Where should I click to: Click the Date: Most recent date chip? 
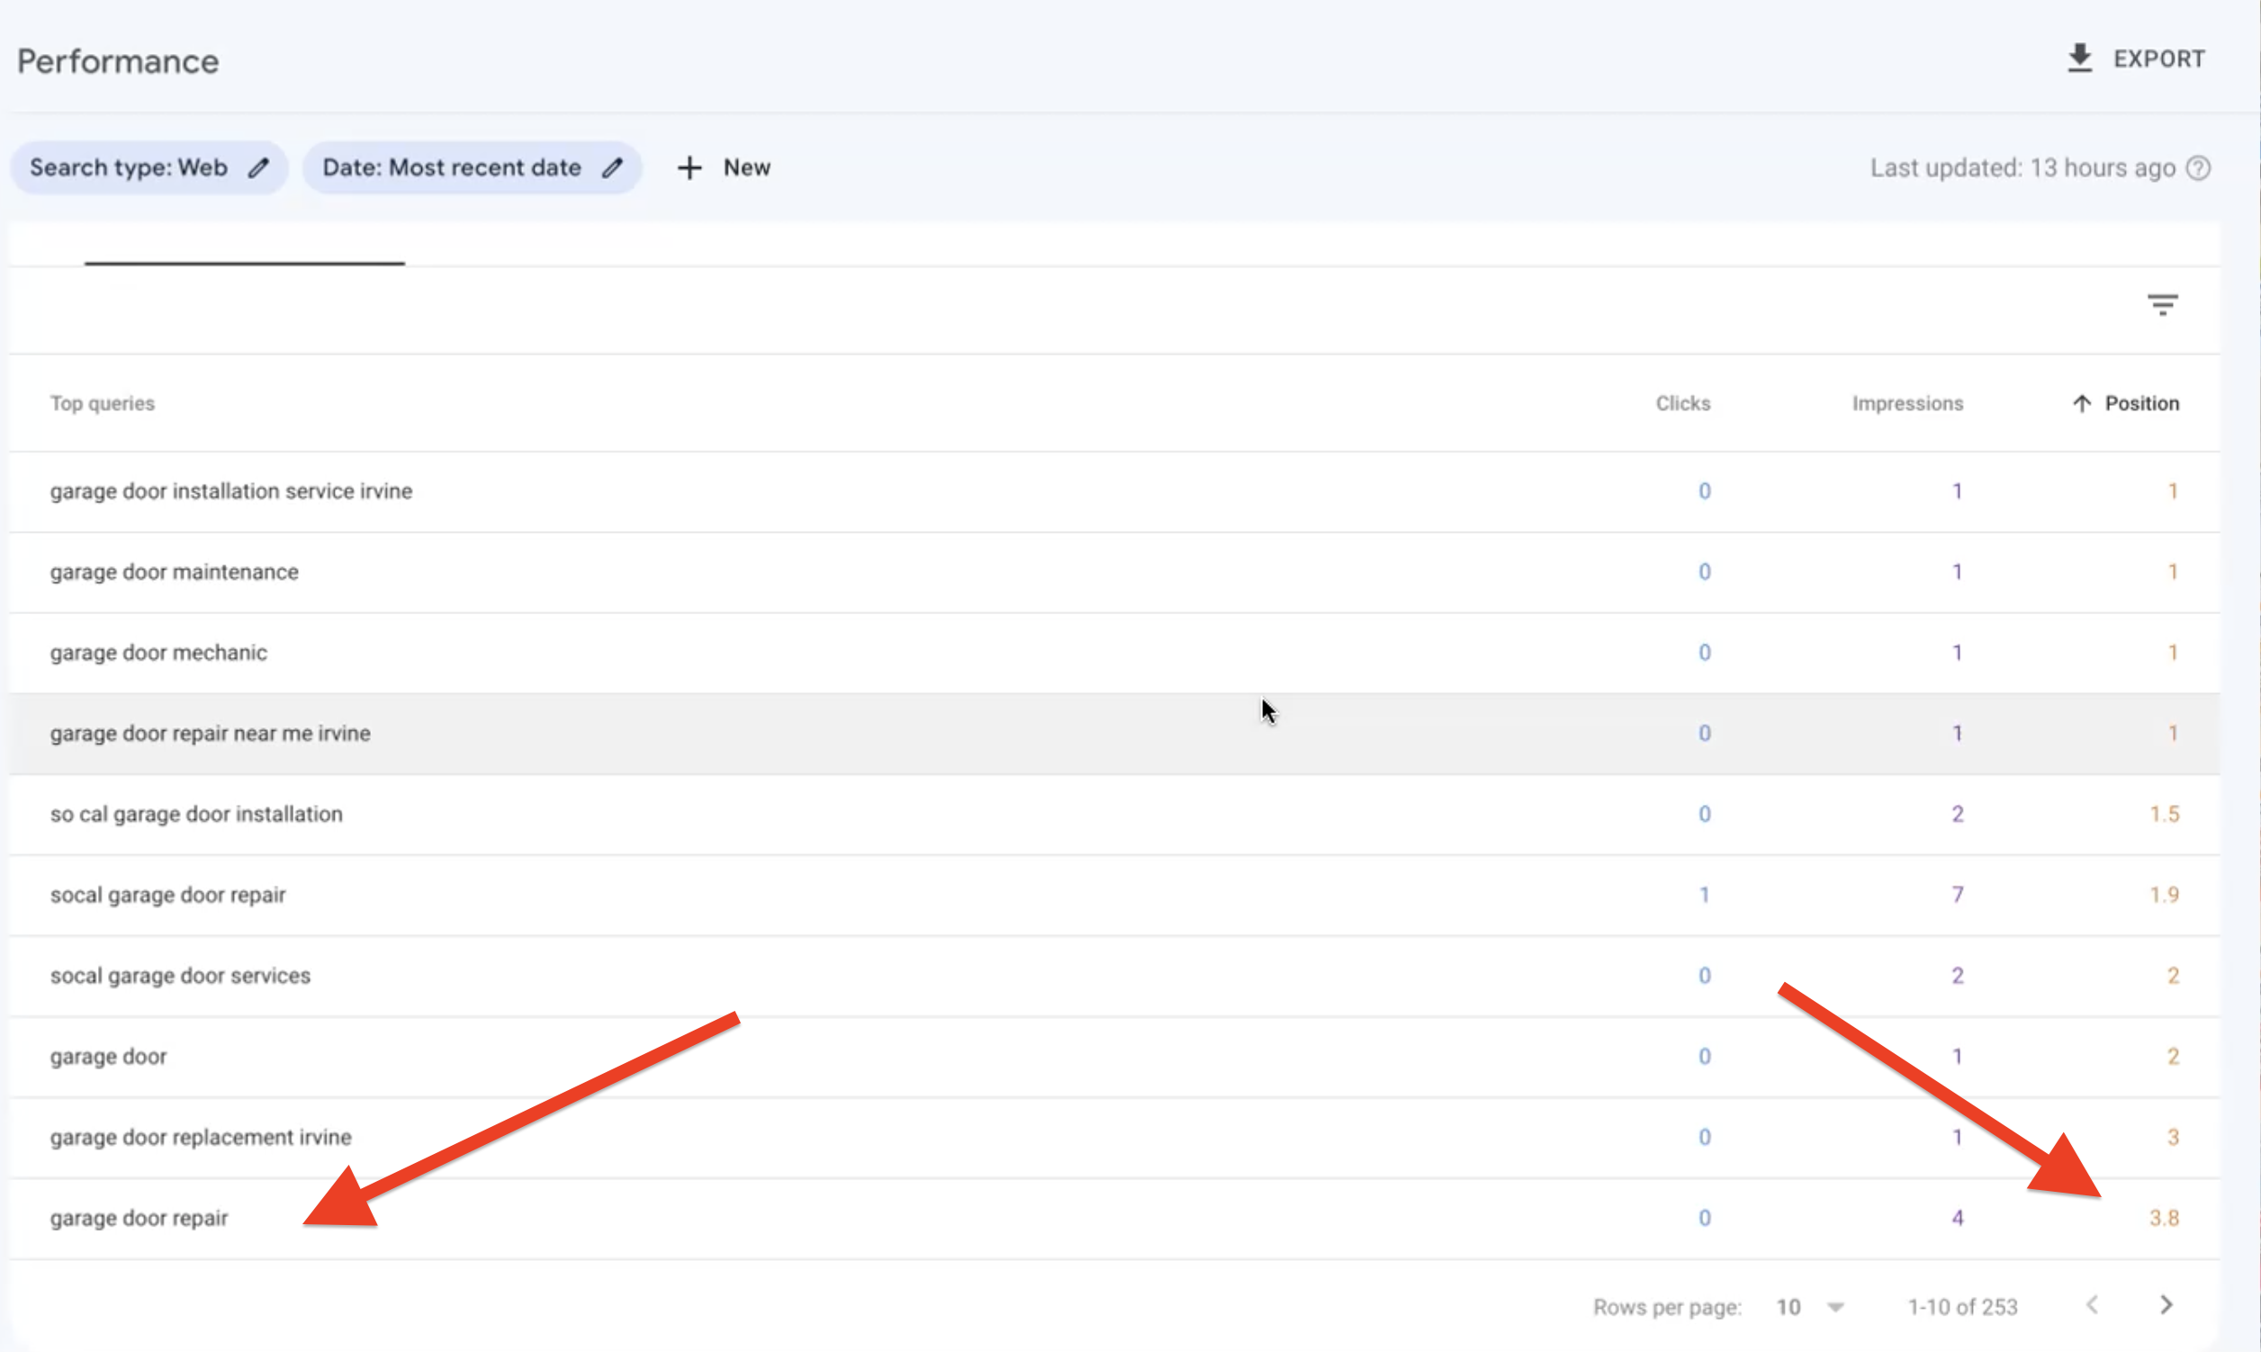[451, 167]
